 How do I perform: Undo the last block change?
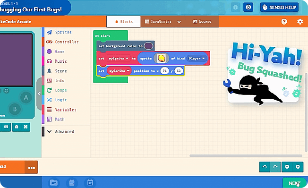(x=265, y=167)
